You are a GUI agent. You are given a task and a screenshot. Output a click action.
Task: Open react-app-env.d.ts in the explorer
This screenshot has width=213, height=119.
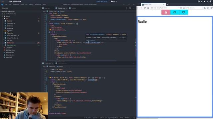click(x=13, y=36)
